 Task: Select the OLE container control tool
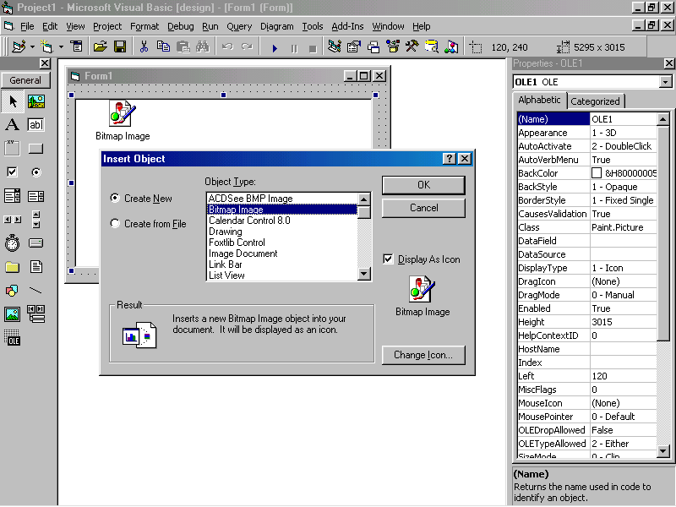(x=13, y=339)
